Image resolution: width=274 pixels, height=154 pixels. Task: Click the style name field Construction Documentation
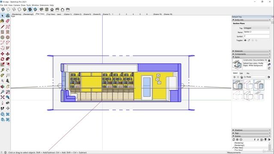(x=255, y=60)
